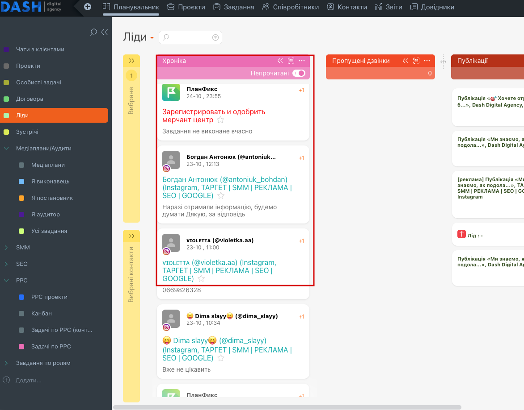Select the pink Задачі по PPC item

[51, 347]
